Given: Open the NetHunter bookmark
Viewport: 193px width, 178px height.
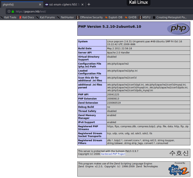Looking at the screenshot, I should pyautogui.click(x=65, y=17).
